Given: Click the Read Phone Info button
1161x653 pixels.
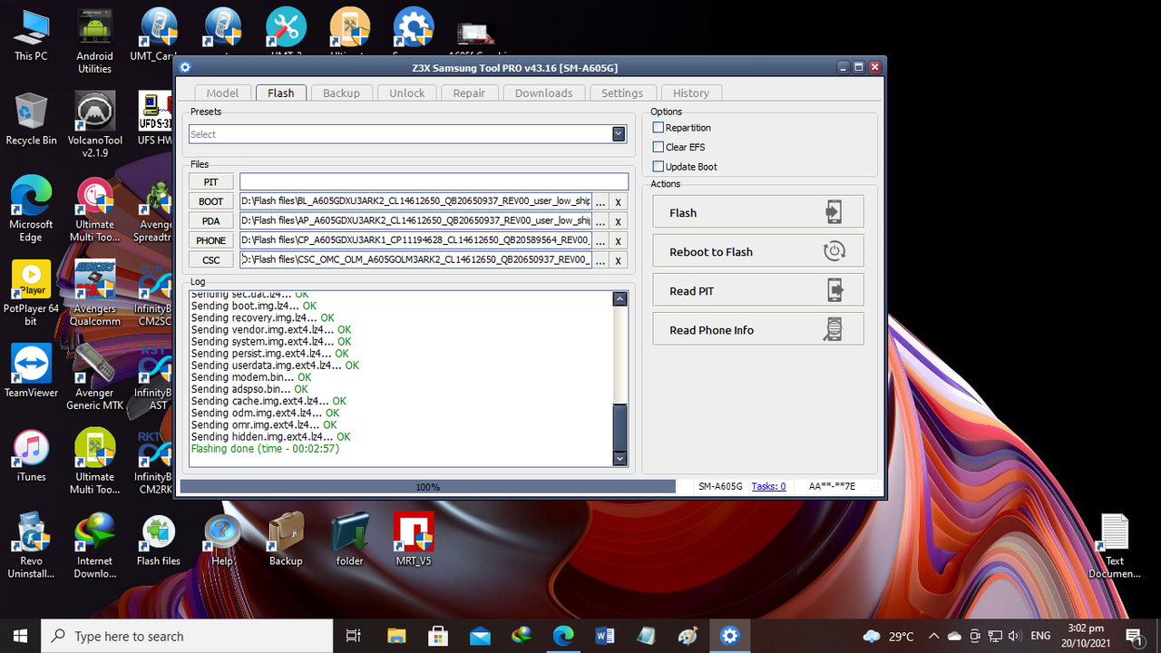Looking at the screenshot, I should pos(758,329).
